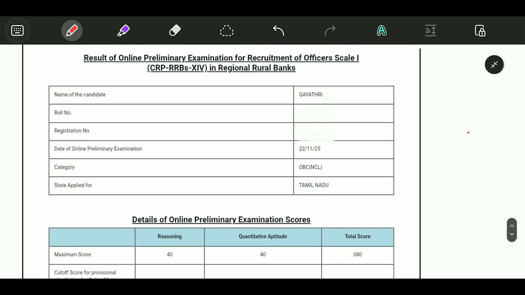The image size is (525, 295).
Task: Click the 'Registration No.' label
Action: 72,131
